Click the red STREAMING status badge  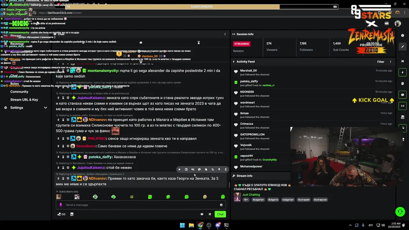click(x=242, y=44)
